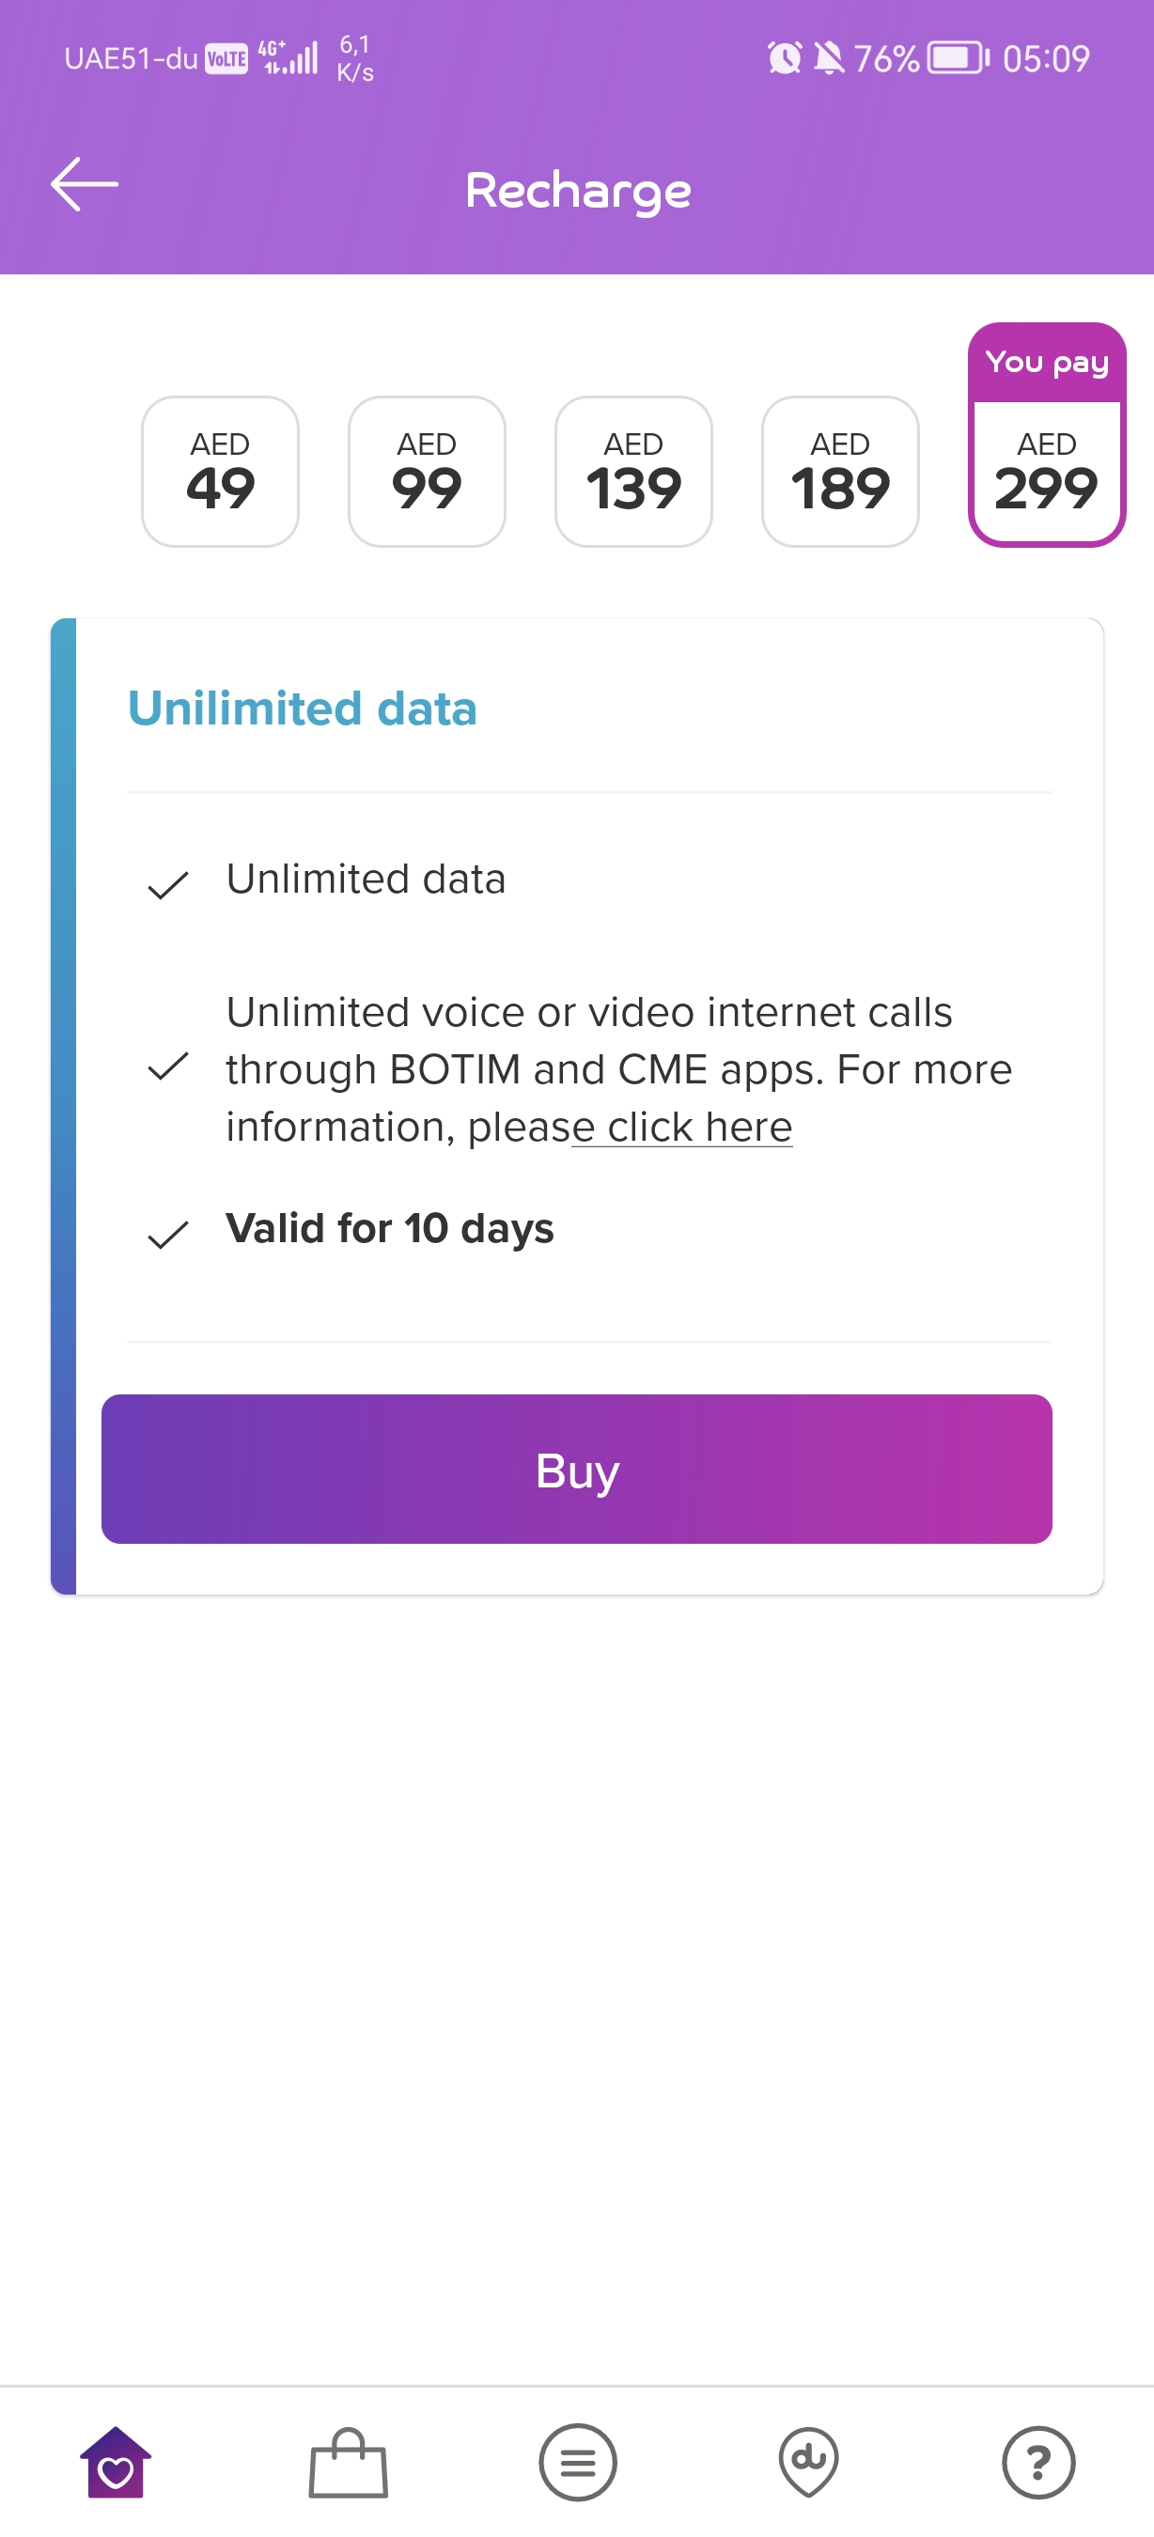Open the home heart icon tab
The height and width of the screenshot is (2537, 1154).
(116, 2462)
